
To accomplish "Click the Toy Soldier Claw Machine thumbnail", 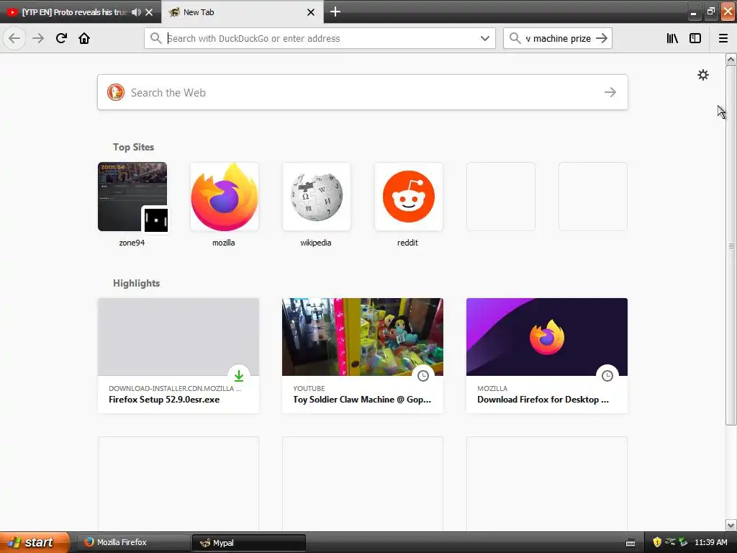I will point(363,337).
